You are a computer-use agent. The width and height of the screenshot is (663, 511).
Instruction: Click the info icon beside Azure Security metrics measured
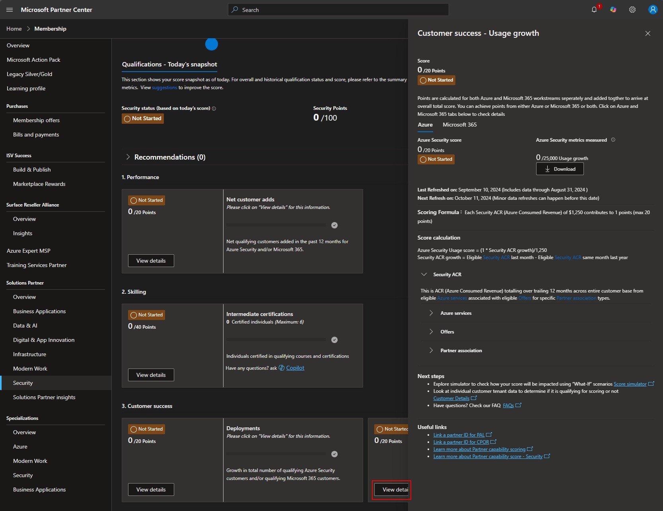[x=613, y=140]
